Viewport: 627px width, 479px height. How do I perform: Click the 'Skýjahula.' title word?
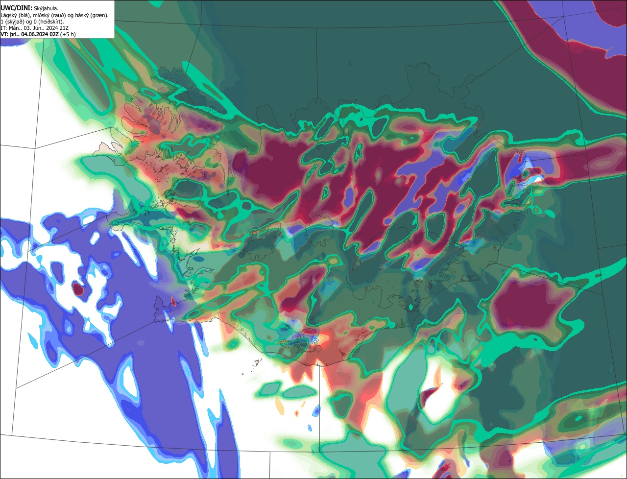click(x=46, y=8)
